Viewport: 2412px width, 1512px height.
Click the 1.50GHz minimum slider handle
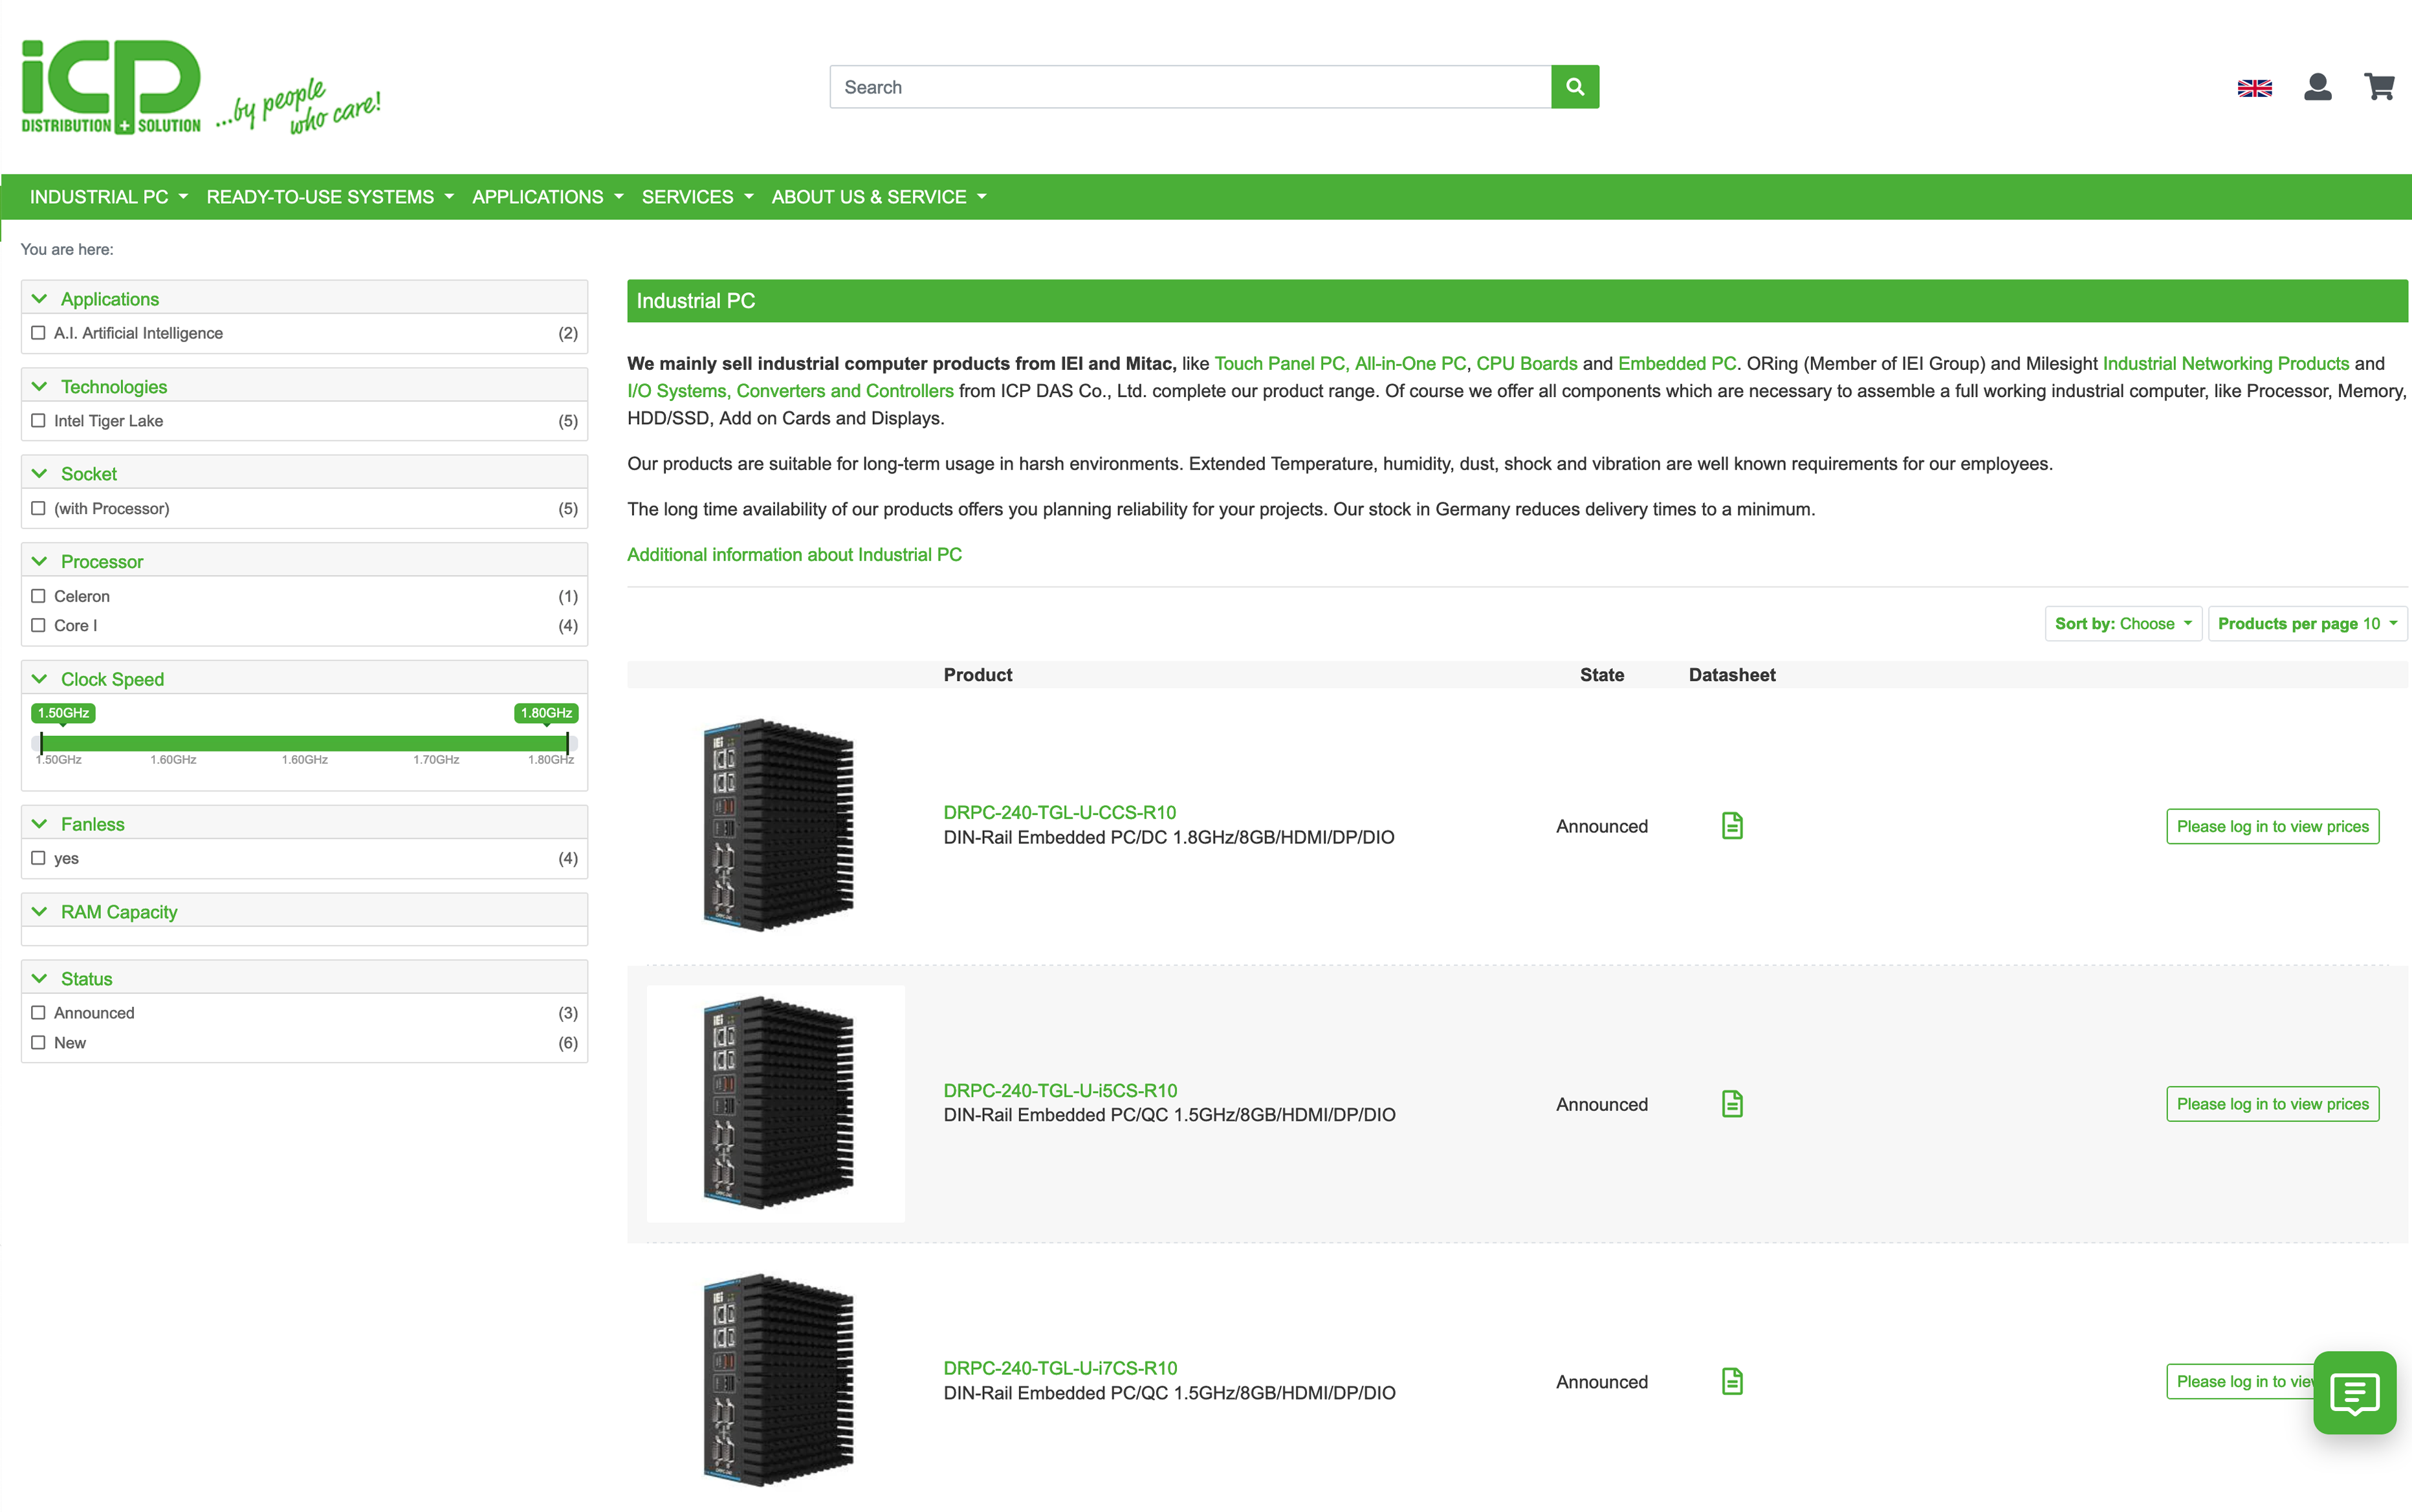41,743
